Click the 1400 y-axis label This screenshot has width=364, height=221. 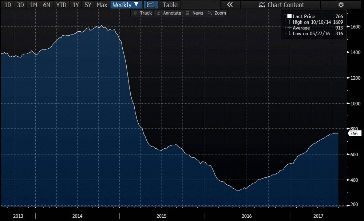coord(355,52)
